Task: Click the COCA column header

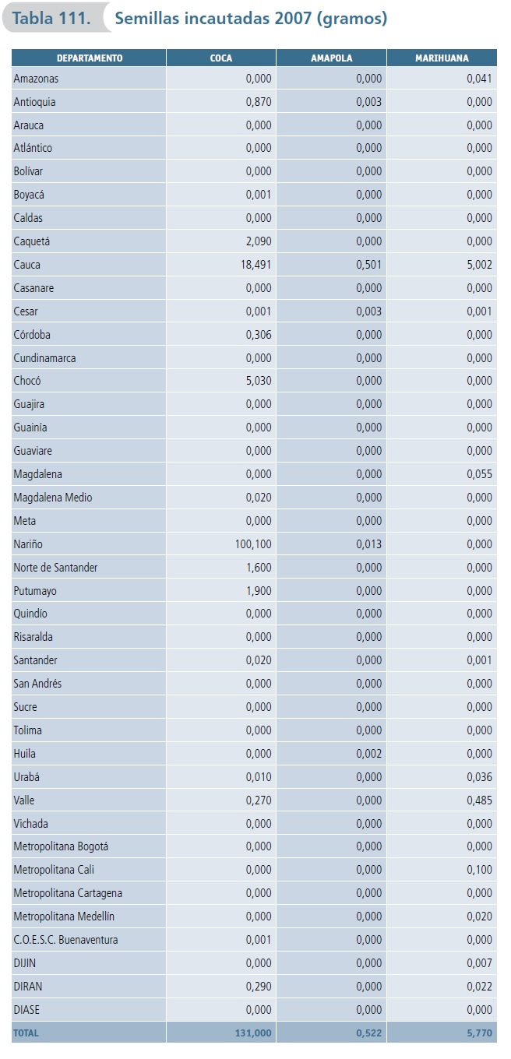Action: 221,58
